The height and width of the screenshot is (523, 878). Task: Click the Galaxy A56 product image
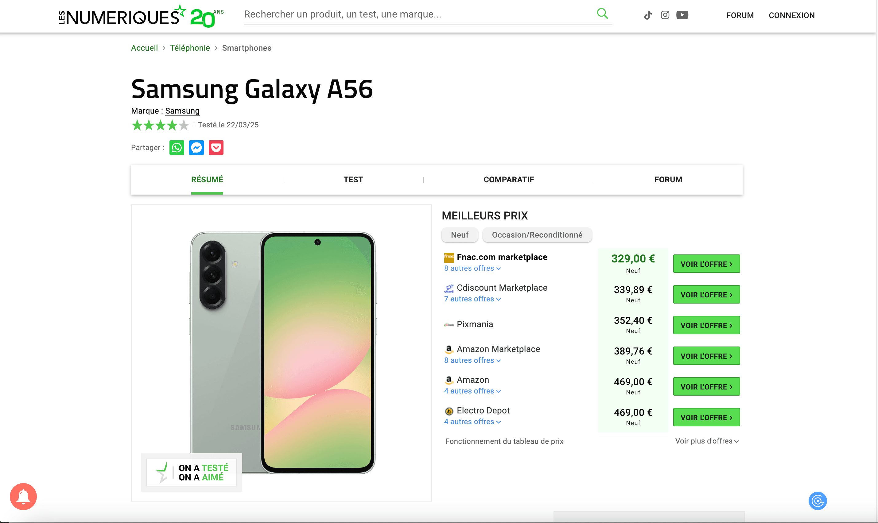283,352
